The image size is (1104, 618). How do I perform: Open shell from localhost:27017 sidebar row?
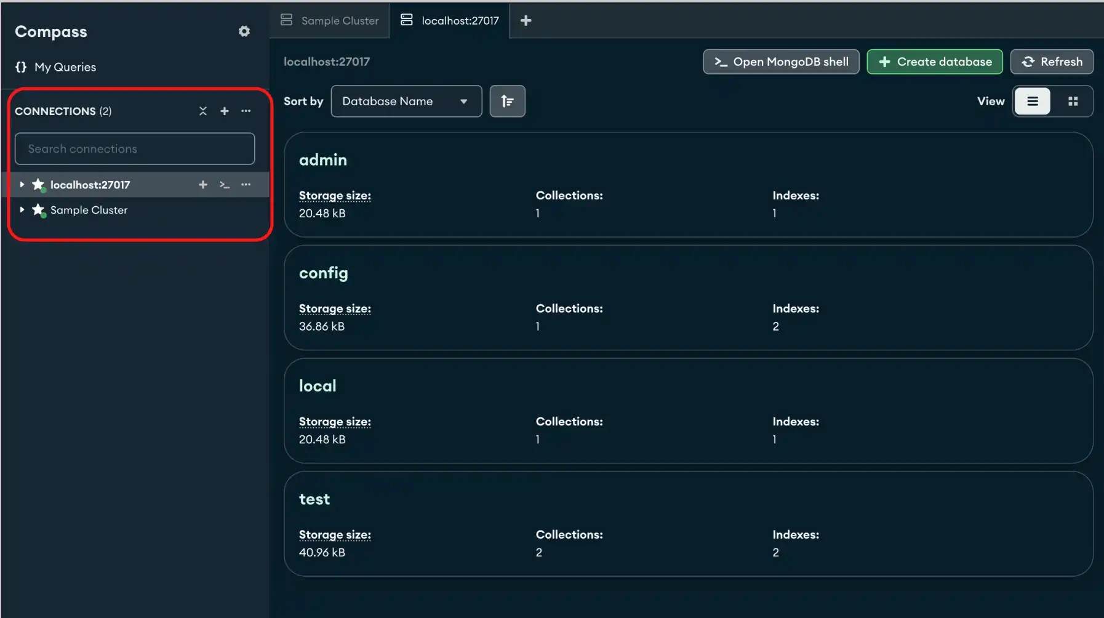(x=225, y=185)
